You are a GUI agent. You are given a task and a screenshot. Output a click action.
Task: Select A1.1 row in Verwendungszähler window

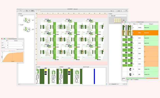pos(12,43)
